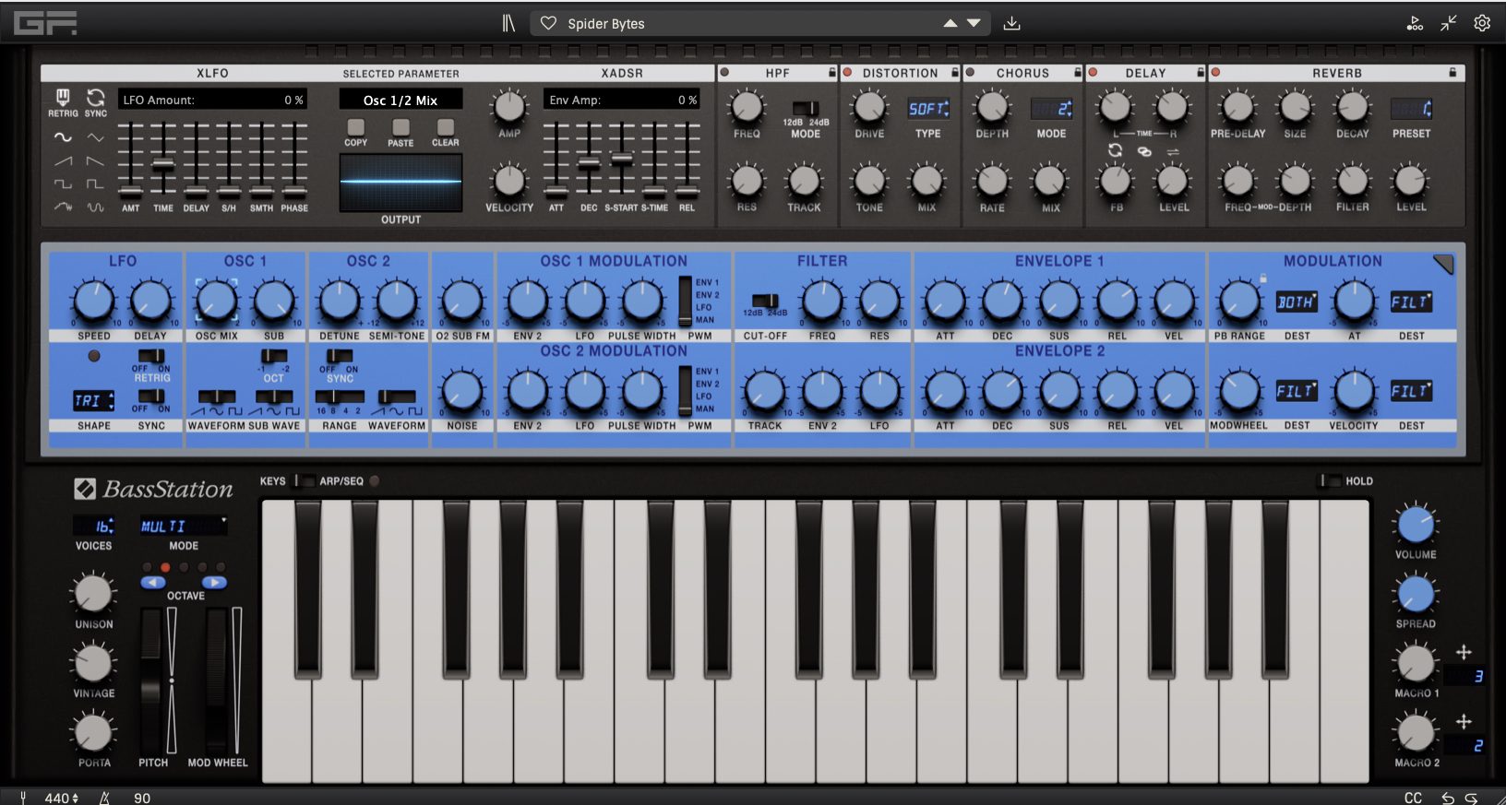
Task: Open the preset browser library icon
Action: tap(508, 23)
